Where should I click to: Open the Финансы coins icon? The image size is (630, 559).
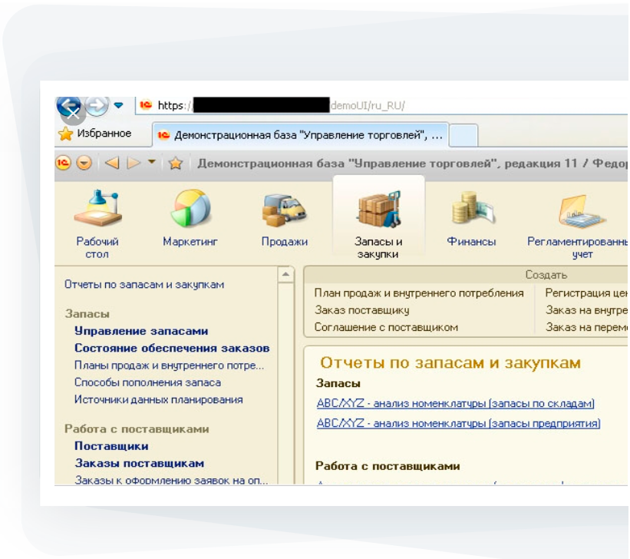pos(471,210)
